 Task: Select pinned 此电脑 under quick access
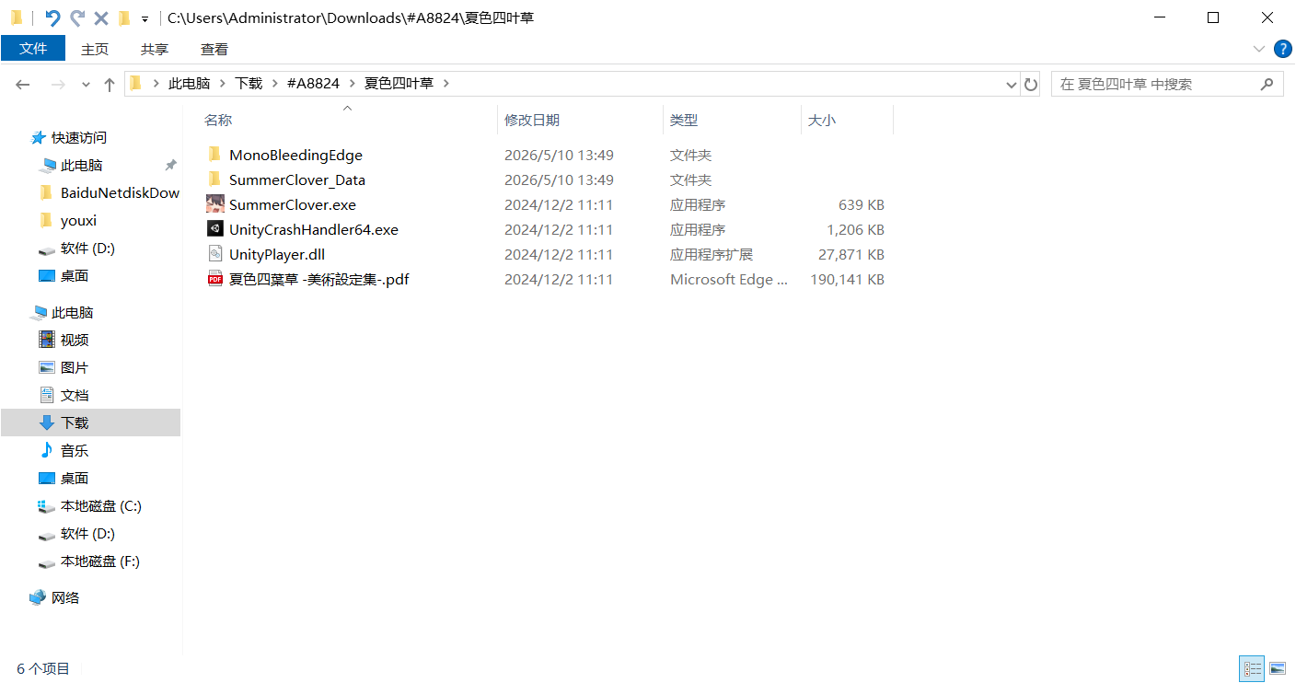[x=81, y=166]
